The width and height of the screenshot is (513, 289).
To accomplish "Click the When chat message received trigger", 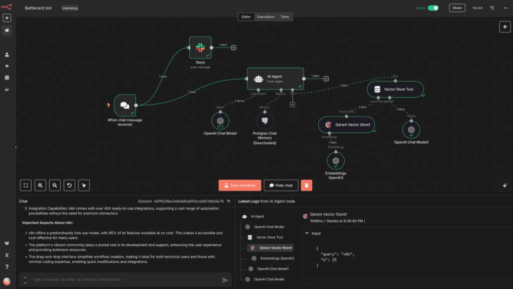I will (x=125, y=104).
